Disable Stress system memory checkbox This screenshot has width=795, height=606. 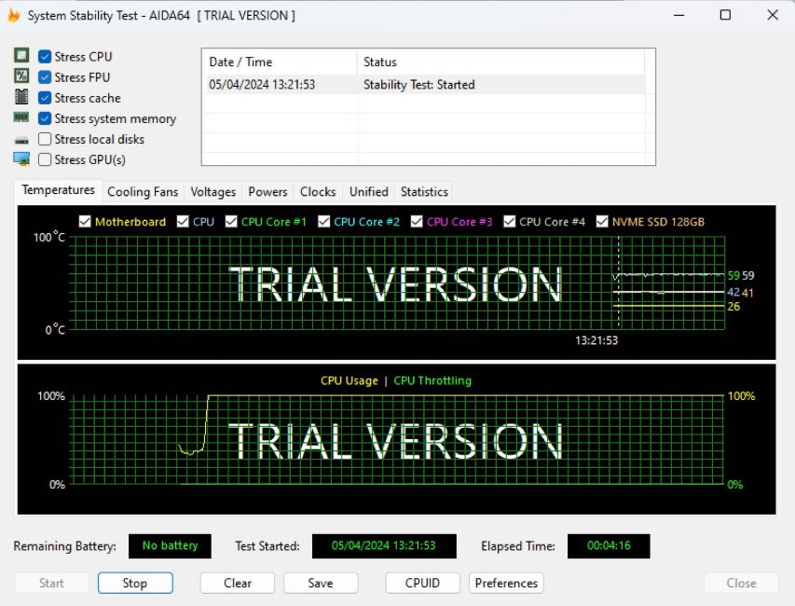point(45,118)
